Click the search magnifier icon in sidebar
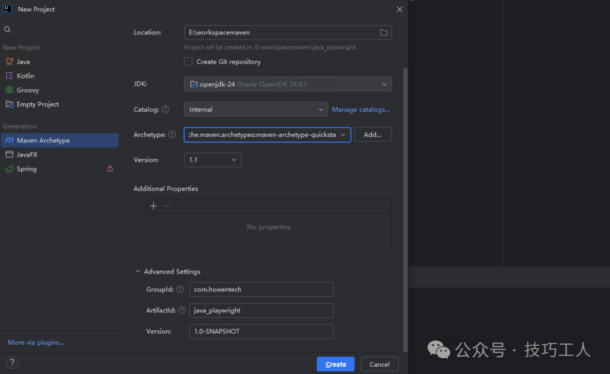 coord(7,29)
